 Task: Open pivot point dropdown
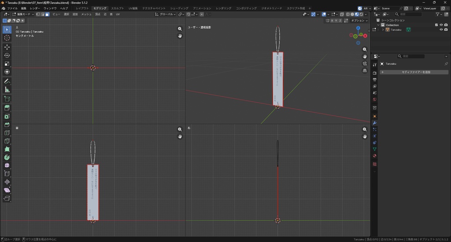coord(181,14)
